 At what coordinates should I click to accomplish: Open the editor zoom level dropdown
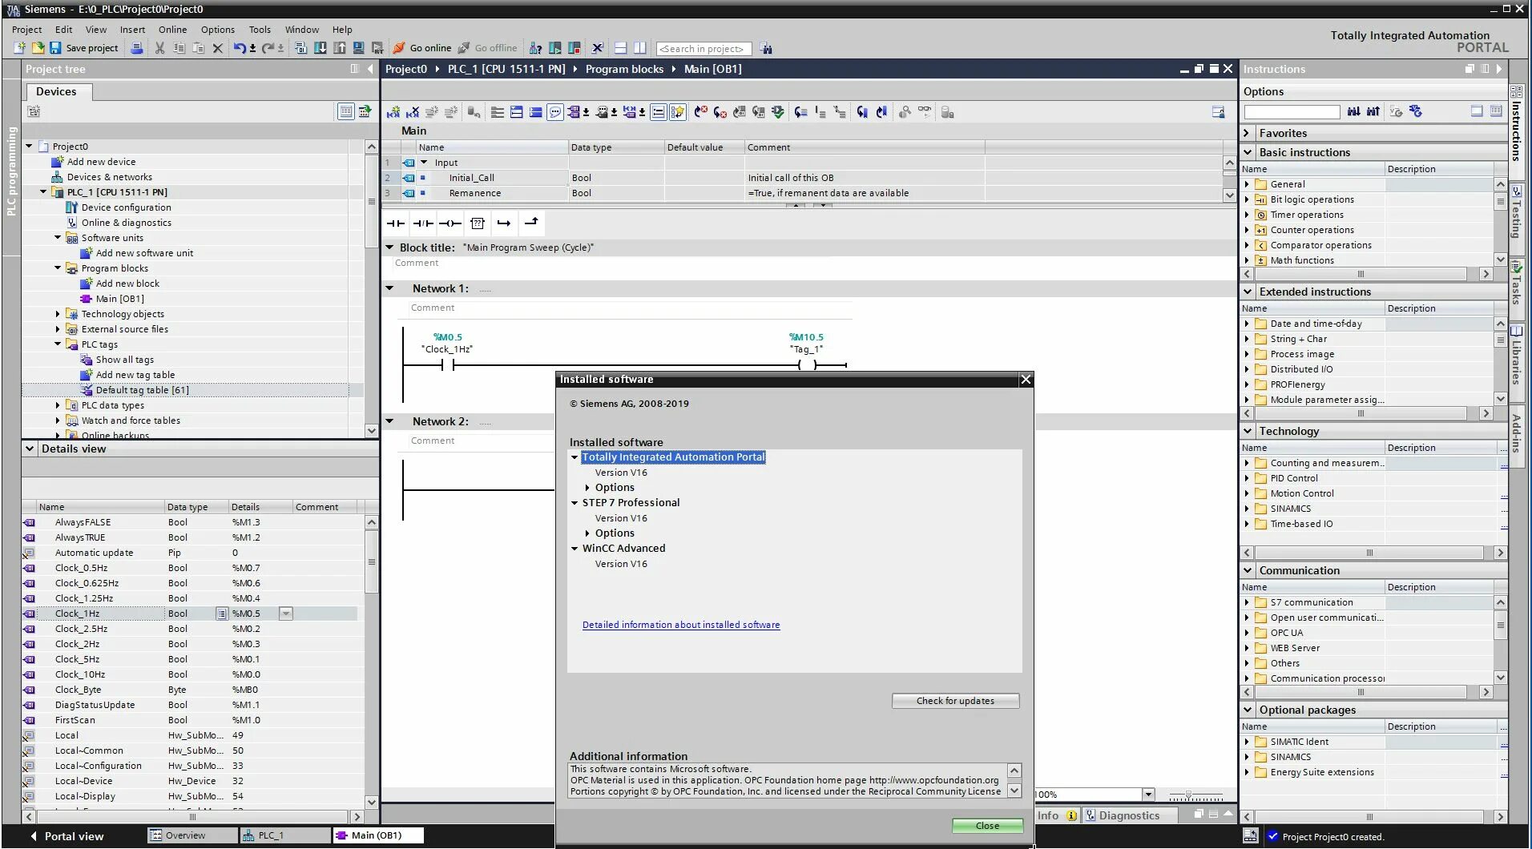[x=1148, y=795]
